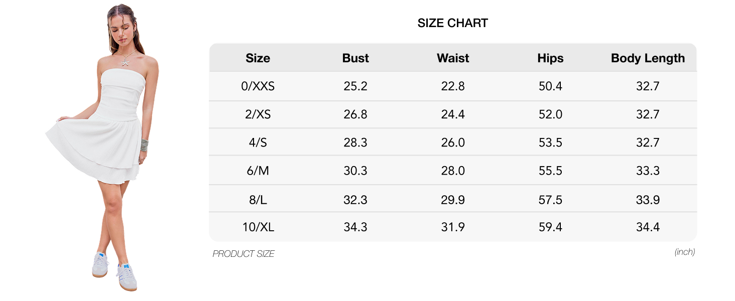Click the 10/XL size row label

(258, 227)
